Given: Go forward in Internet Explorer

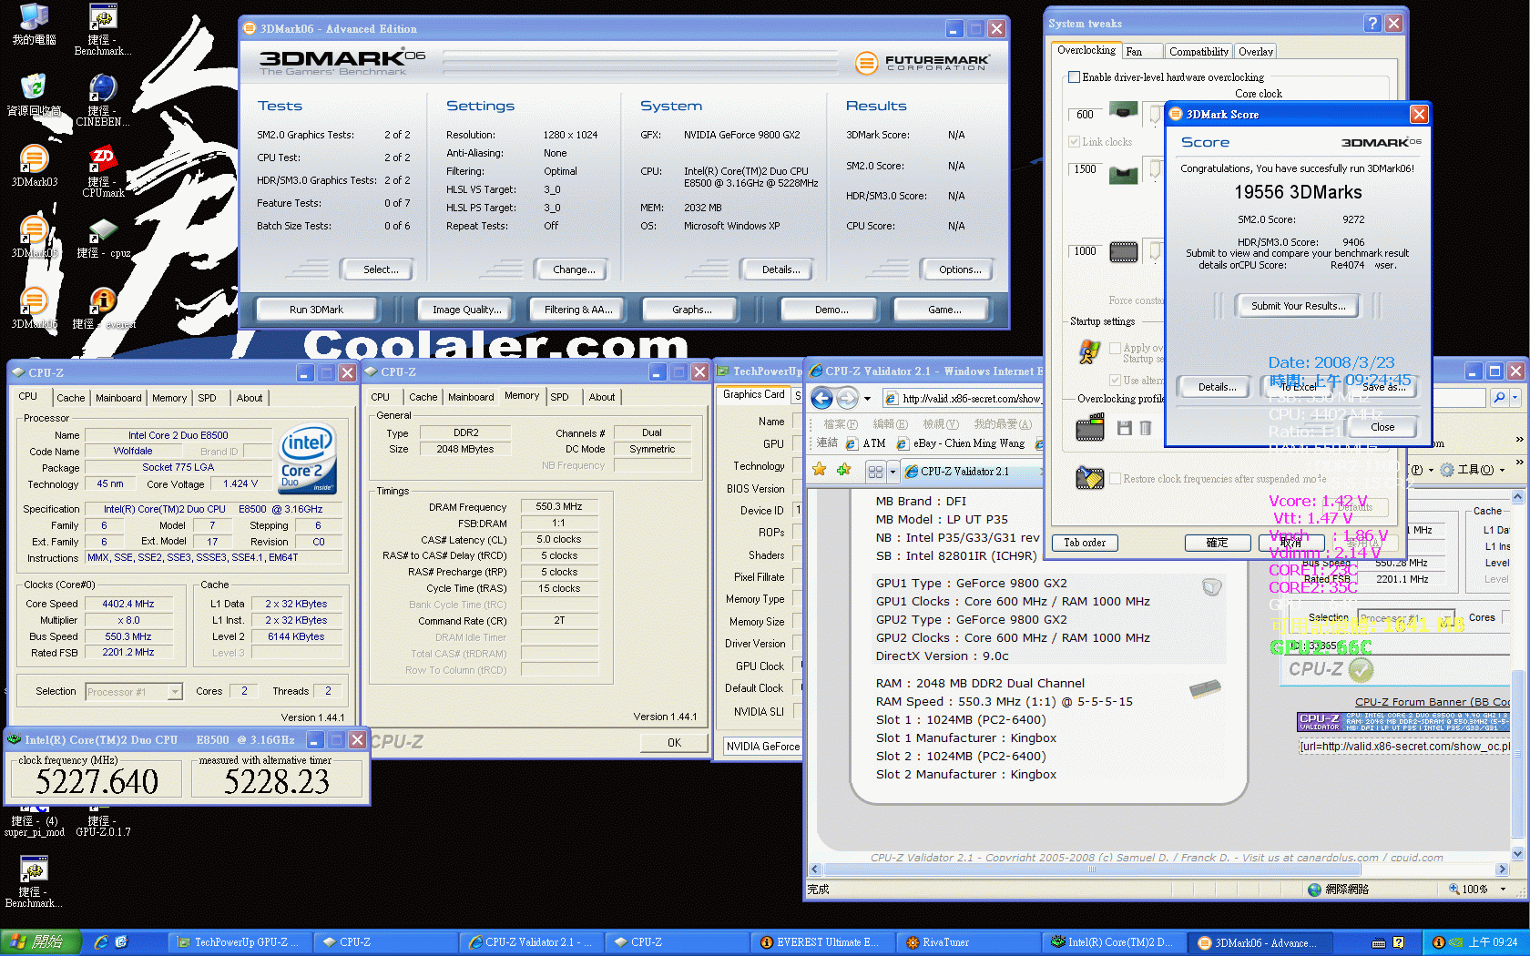Looking at the screenshot, I should point(847,398).
